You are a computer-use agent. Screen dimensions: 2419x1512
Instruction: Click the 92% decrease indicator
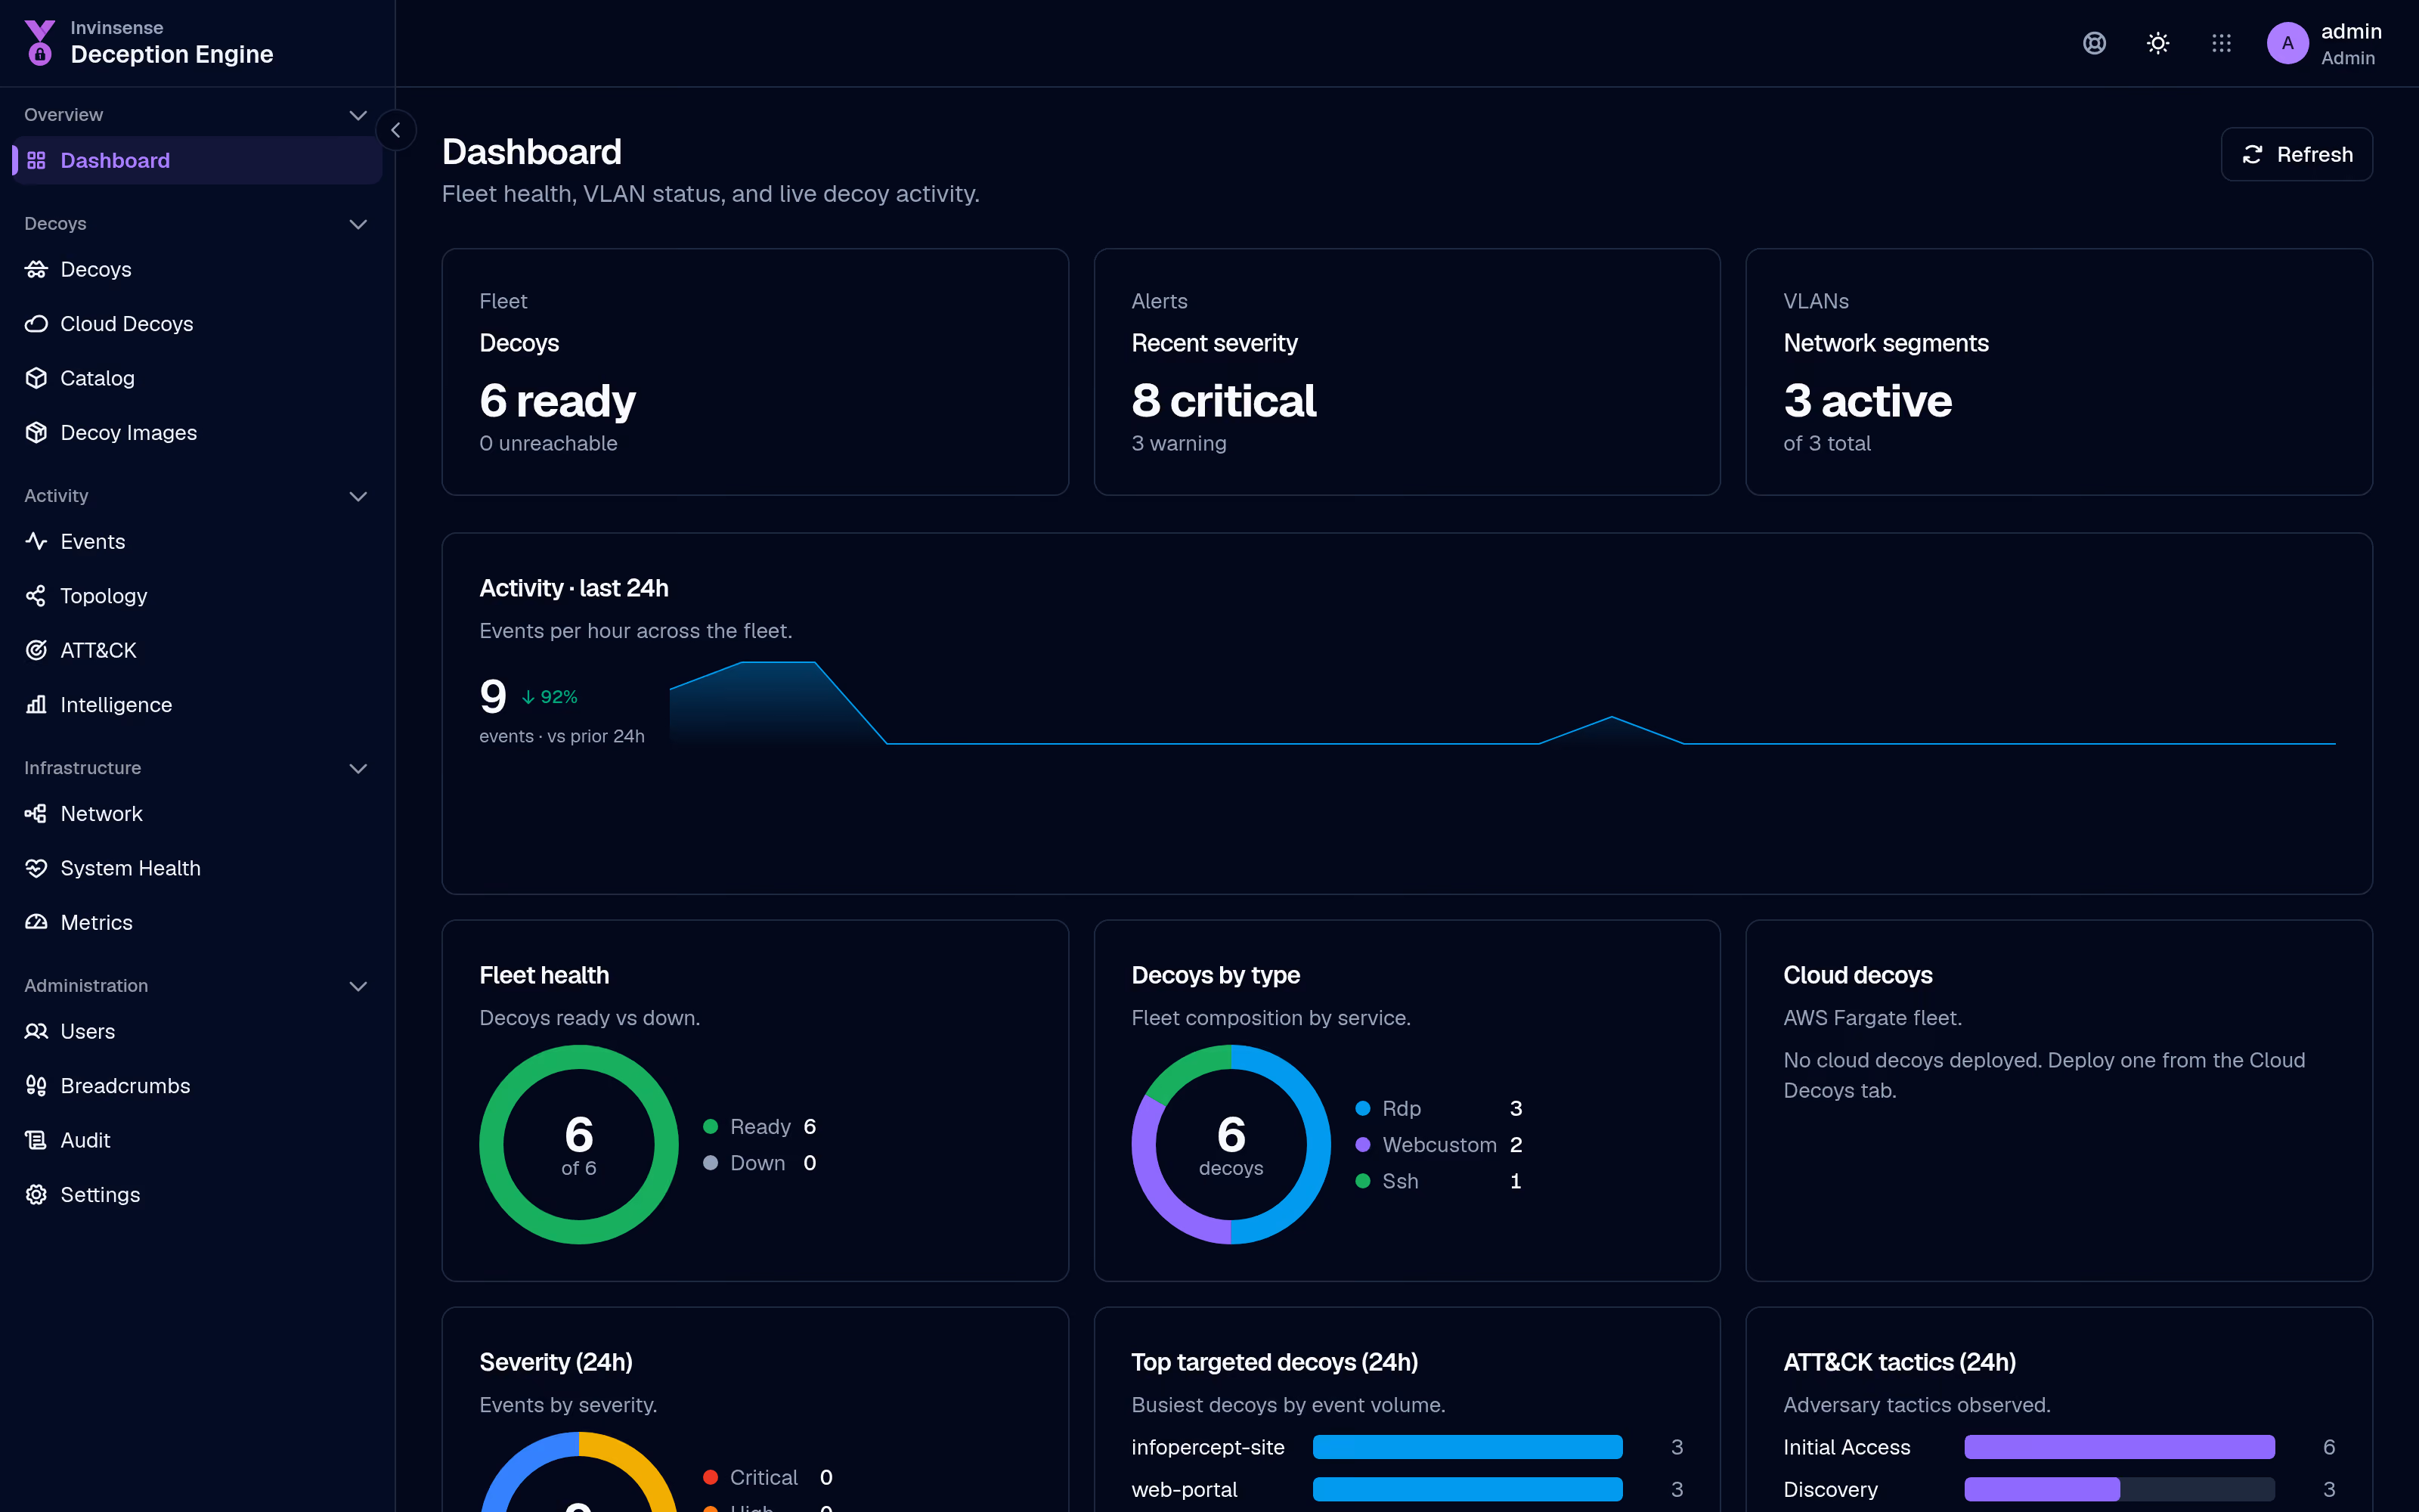pos(550,697)
